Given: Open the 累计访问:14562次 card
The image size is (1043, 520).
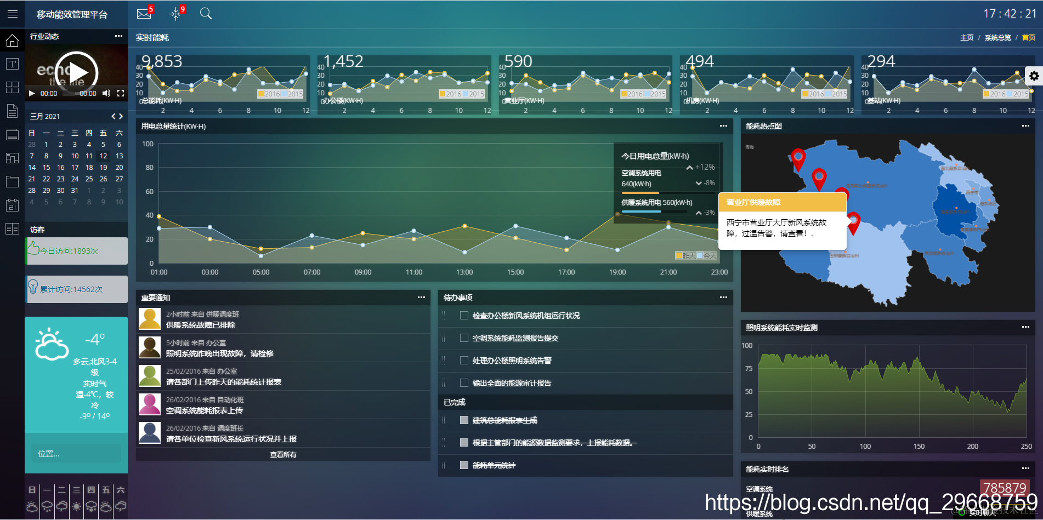Looking at the screenshot, I should click(x=76, y=289).
